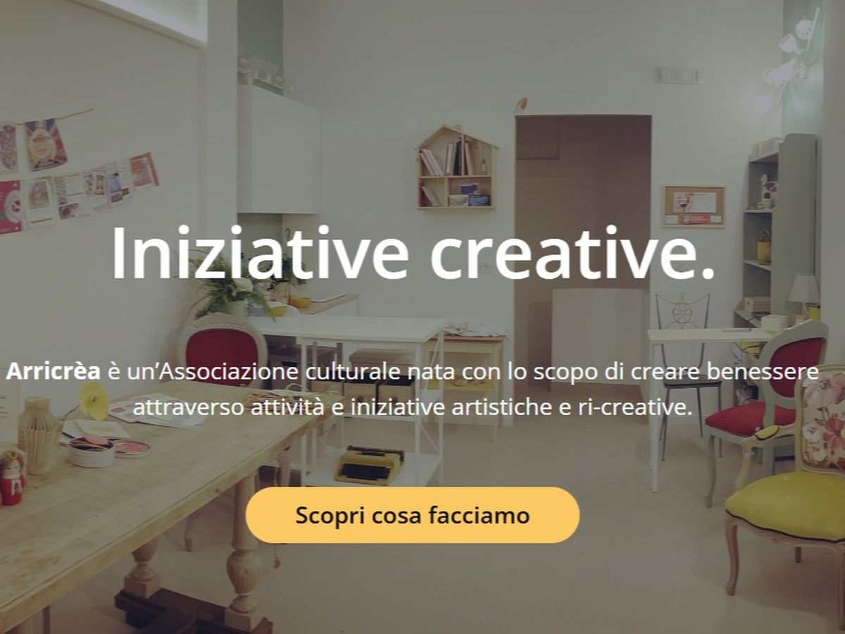This screenshot has height=634, width=845.
Task: Click the yellow typewriter on the shelf
Action: click(x=369, y=464)
